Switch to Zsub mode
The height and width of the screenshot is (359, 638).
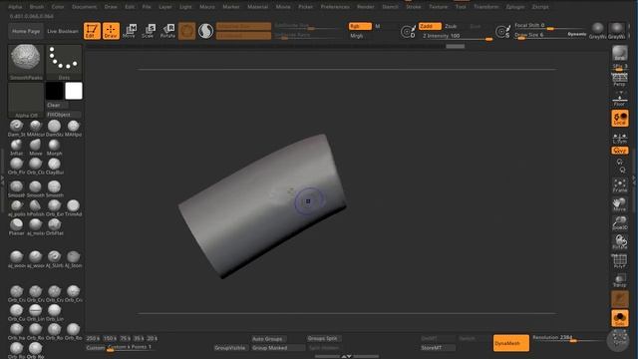point(451,26)
